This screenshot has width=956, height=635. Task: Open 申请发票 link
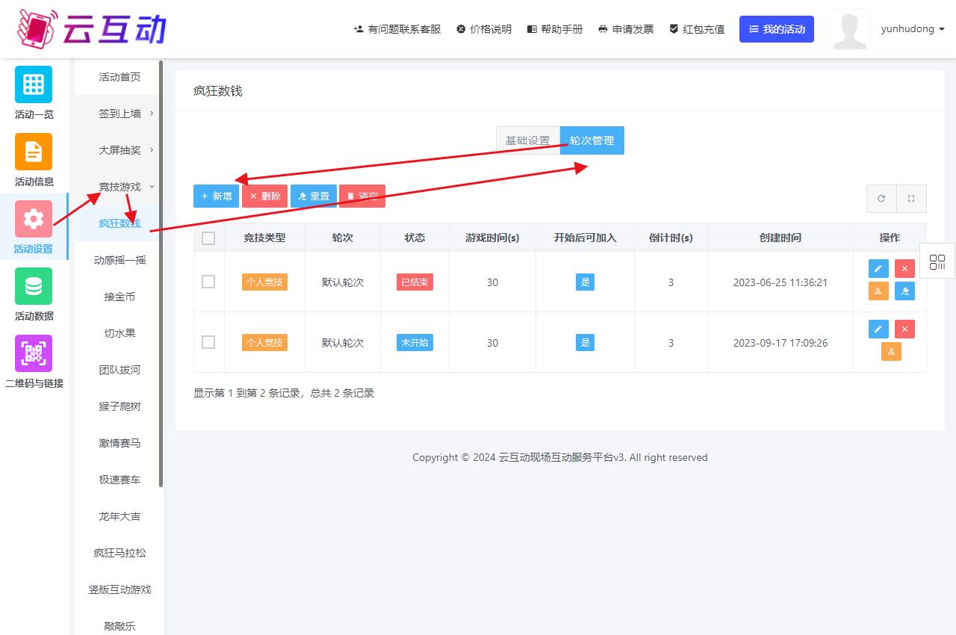coord(626,29)
